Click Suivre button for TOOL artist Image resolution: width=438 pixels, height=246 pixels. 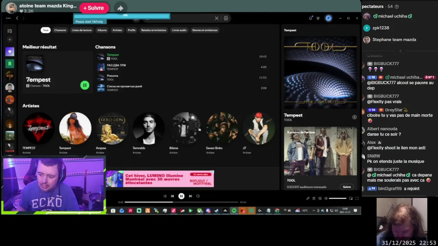(347, 187)
